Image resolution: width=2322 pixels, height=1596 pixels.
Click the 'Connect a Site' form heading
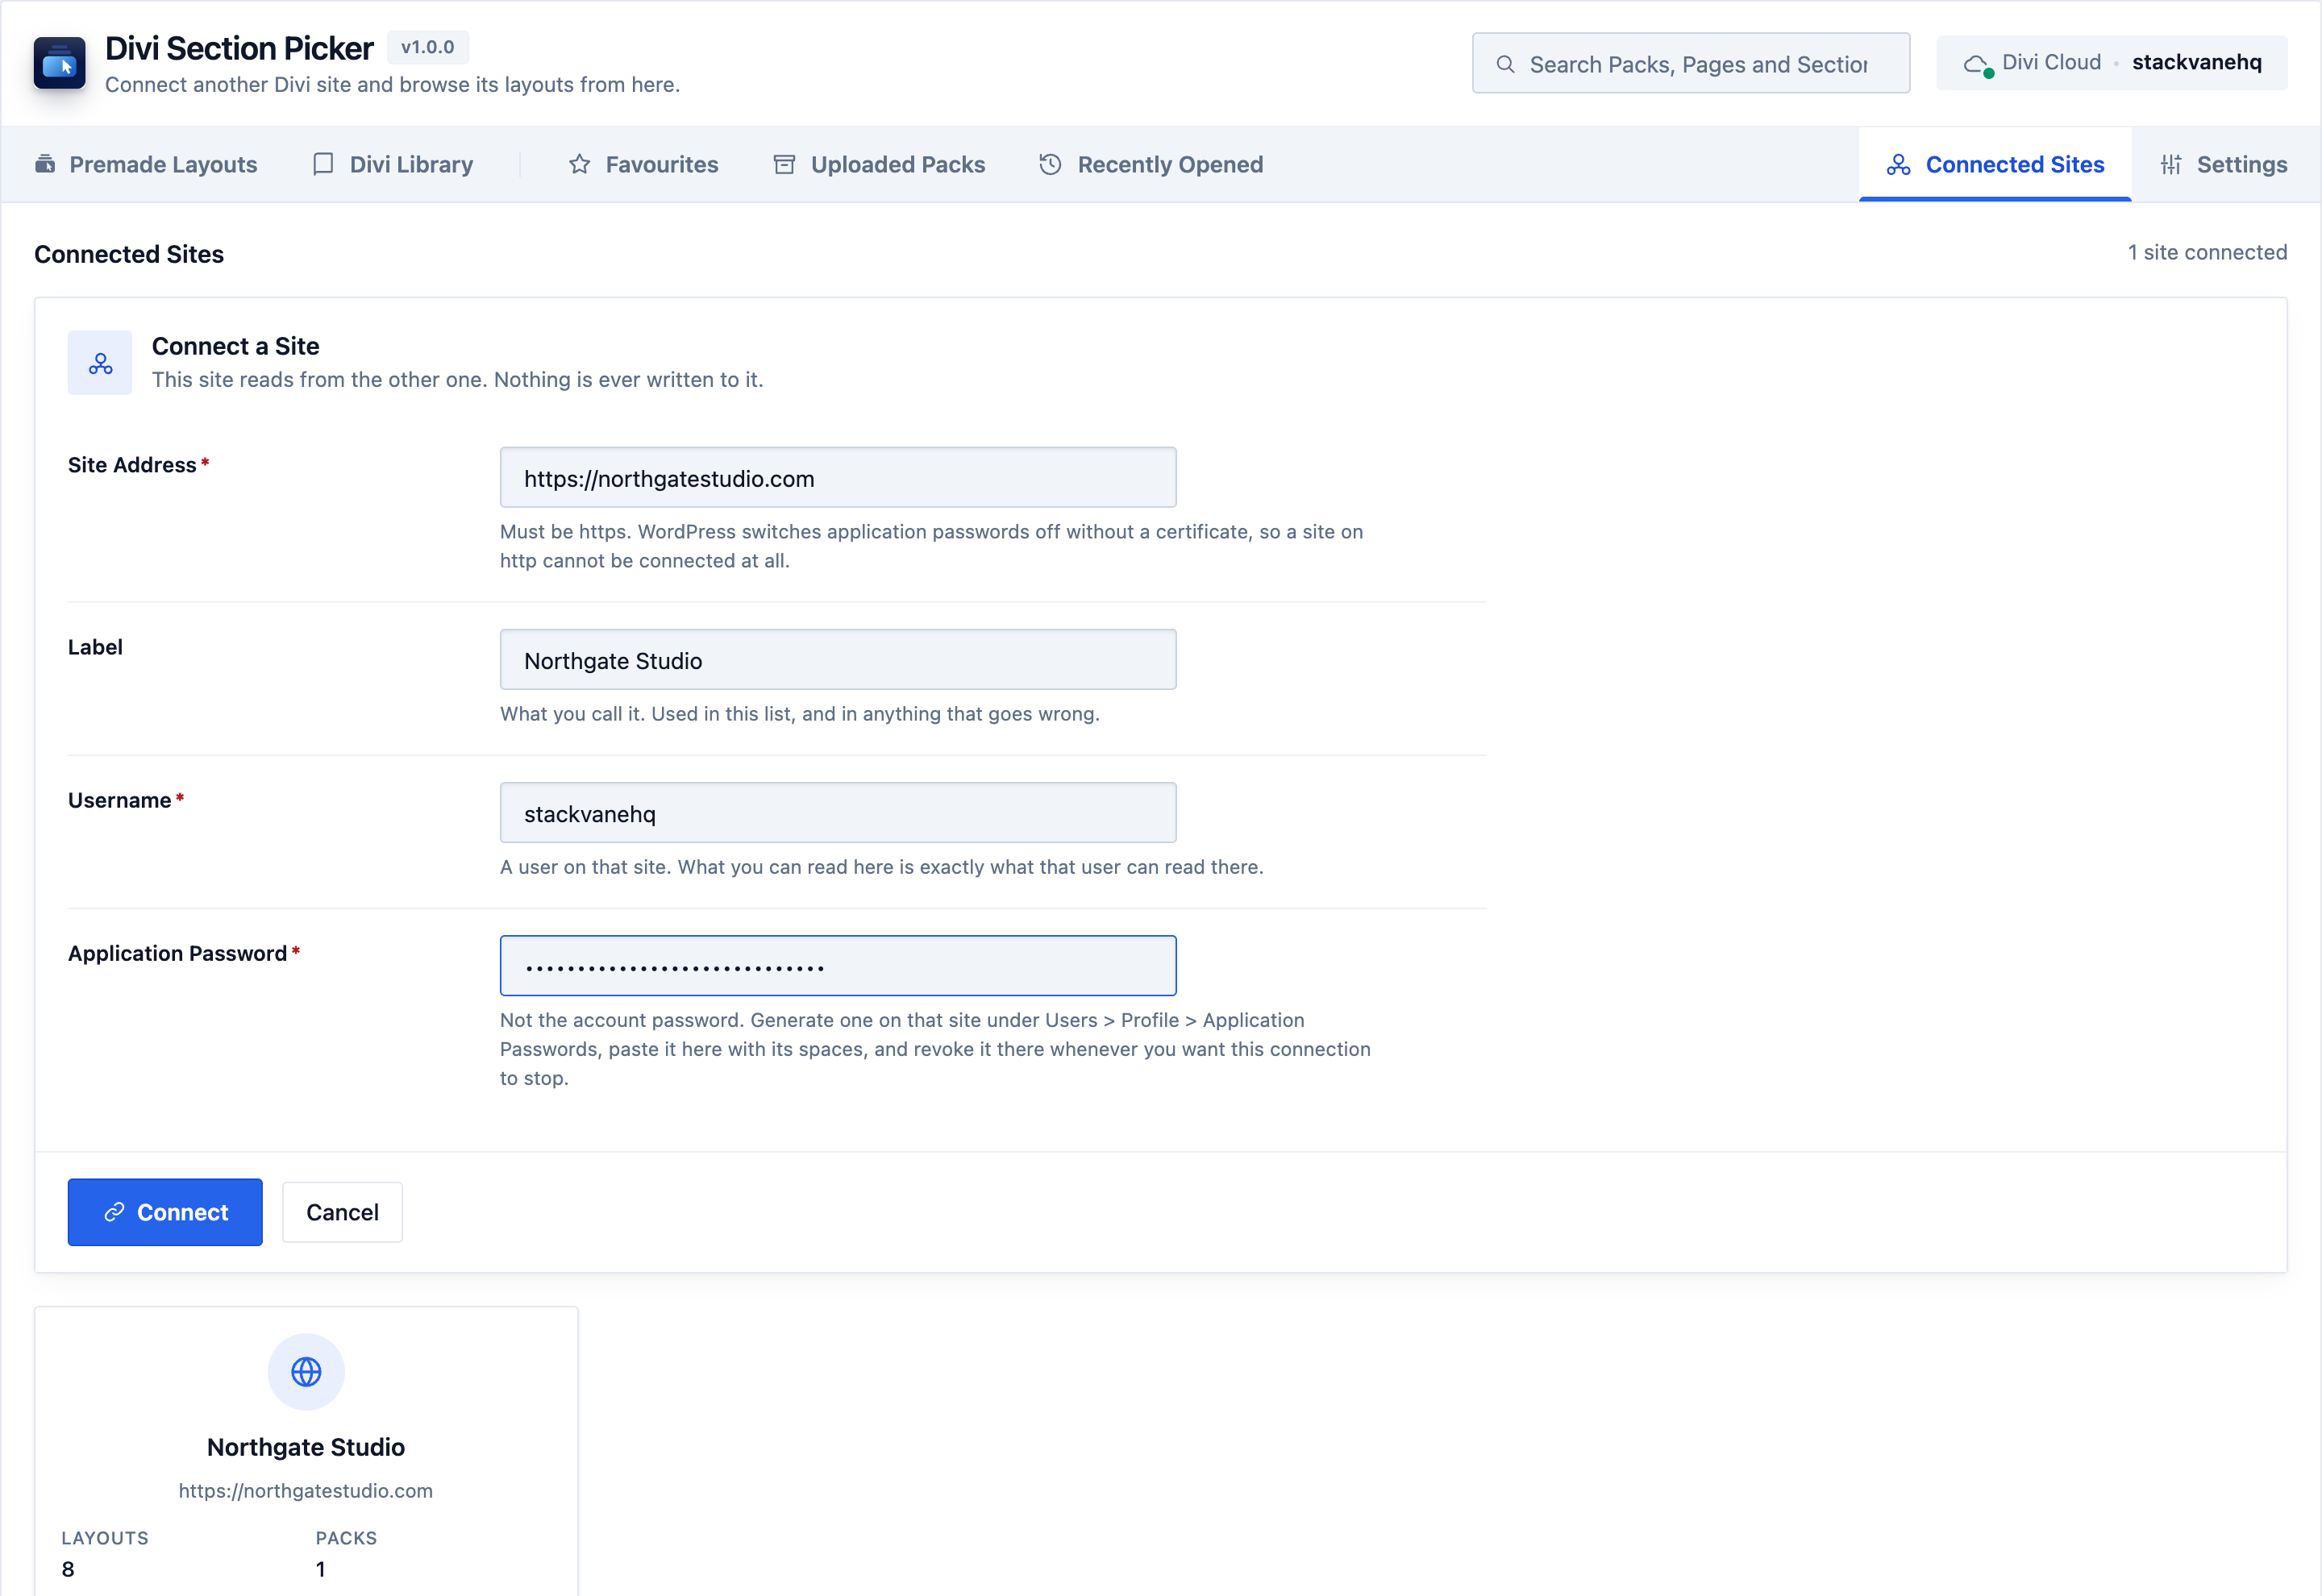click(x=235, y=346)
